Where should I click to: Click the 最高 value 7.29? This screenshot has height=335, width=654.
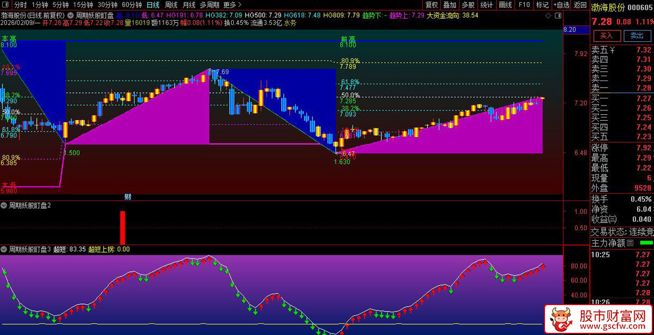(643, 158)
